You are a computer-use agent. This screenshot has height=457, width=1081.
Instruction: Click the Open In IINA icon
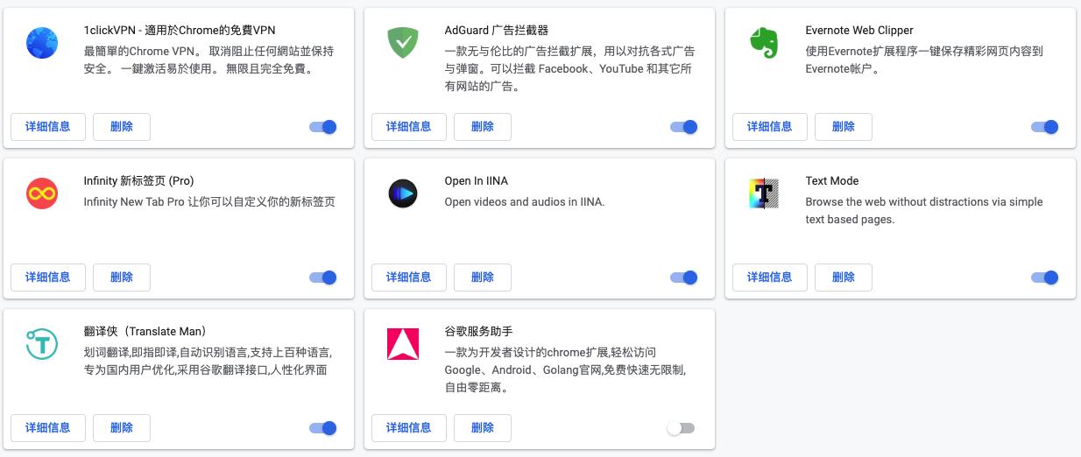403,193
